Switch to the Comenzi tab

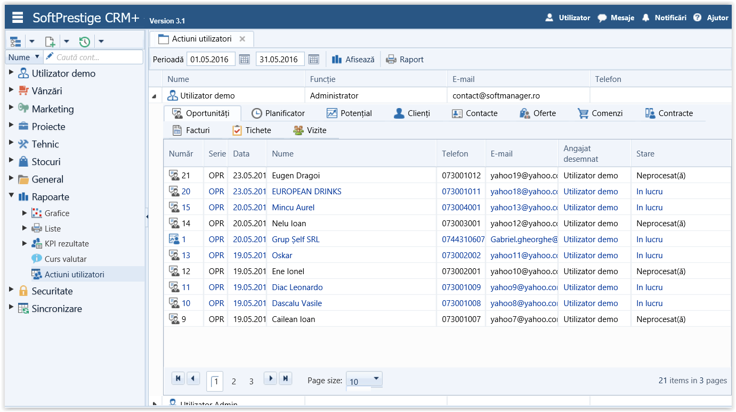pyautogui.click(x=600, y=113)
